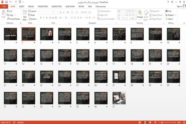This screenshot has width=186, height=124.
Task: Select slide 20 thumbnail
Action: (173, 55)
